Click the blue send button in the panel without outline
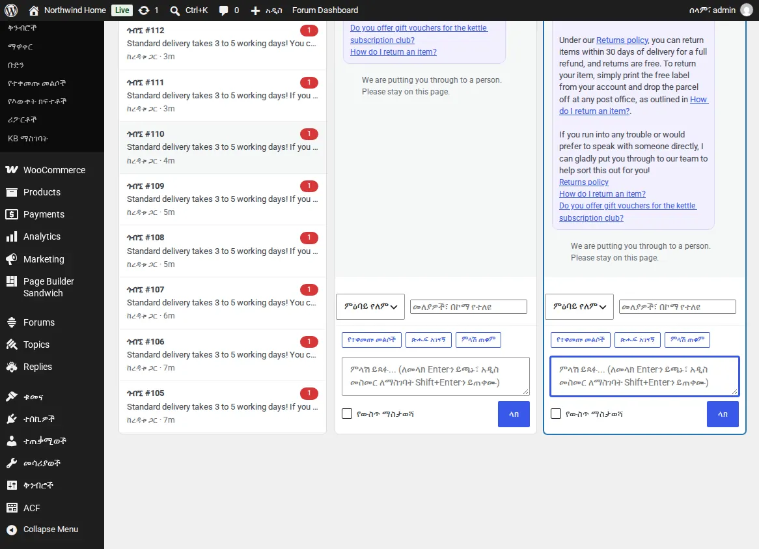This screenshot has height=549, width=759. pos(514,414)
